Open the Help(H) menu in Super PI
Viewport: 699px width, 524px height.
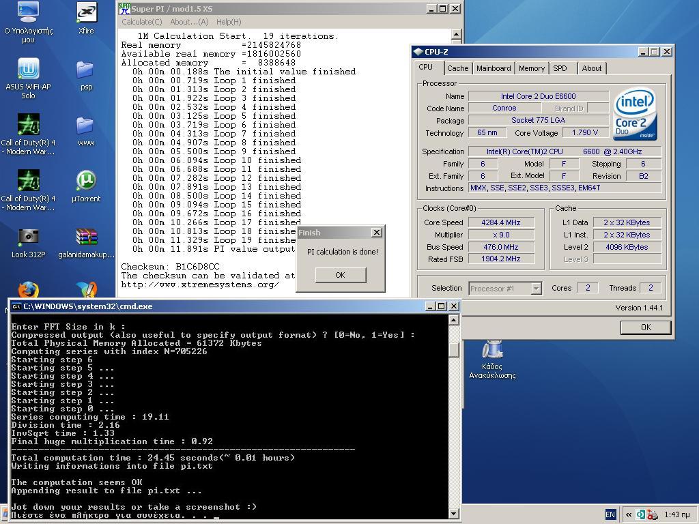coord(228,22)
